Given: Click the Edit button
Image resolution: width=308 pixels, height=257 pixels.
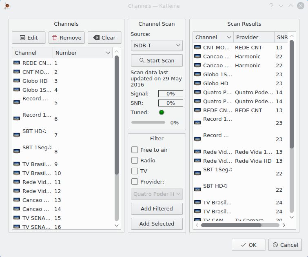Looking at the screenshot, I should pos(29,38).
